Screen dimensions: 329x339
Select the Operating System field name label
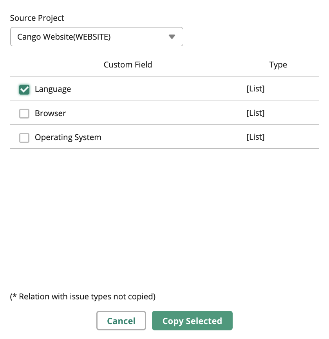point(68,137)
